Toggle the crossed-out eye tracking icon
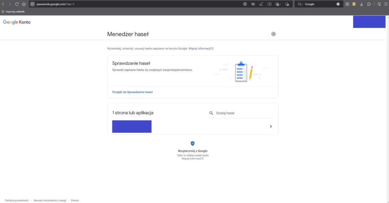The width and height of the screenshot is (389, 203). [x=253, y=4]
